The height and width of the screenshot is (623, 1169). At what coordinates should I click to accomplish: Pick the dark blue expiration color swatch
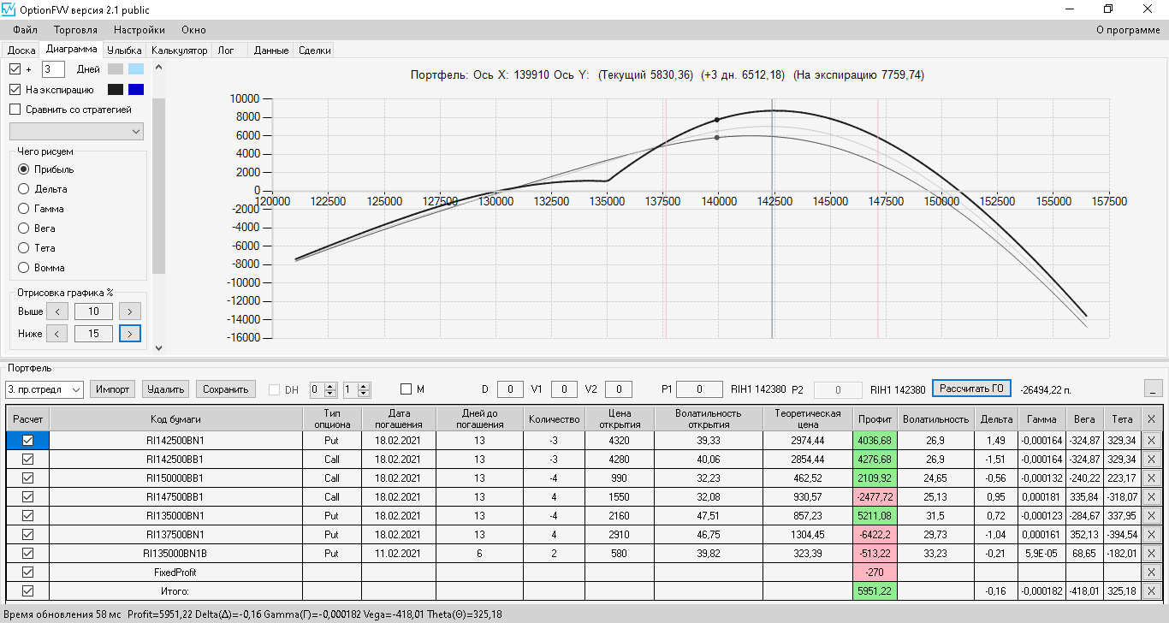(x=136, y=89)
